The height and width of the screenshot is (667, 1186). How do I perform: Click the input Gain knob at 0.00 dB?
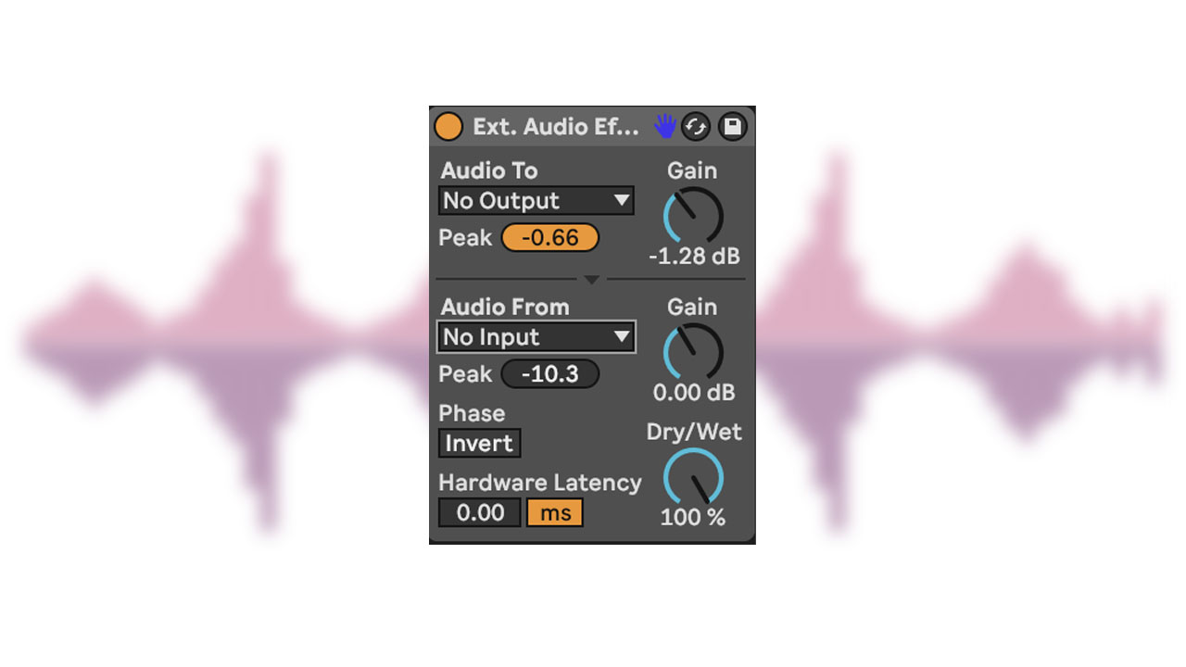click(x=693, y=352)
